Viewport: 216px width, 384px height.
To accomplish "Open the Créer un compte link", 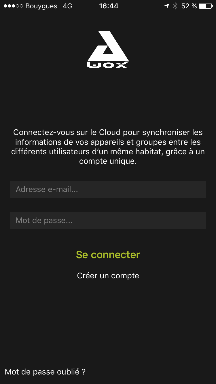I will point(108,275).
